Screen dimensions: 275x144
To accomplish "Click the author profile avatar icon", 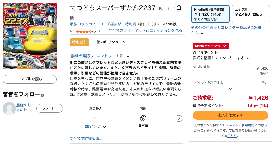I will (x=9, y=108).
